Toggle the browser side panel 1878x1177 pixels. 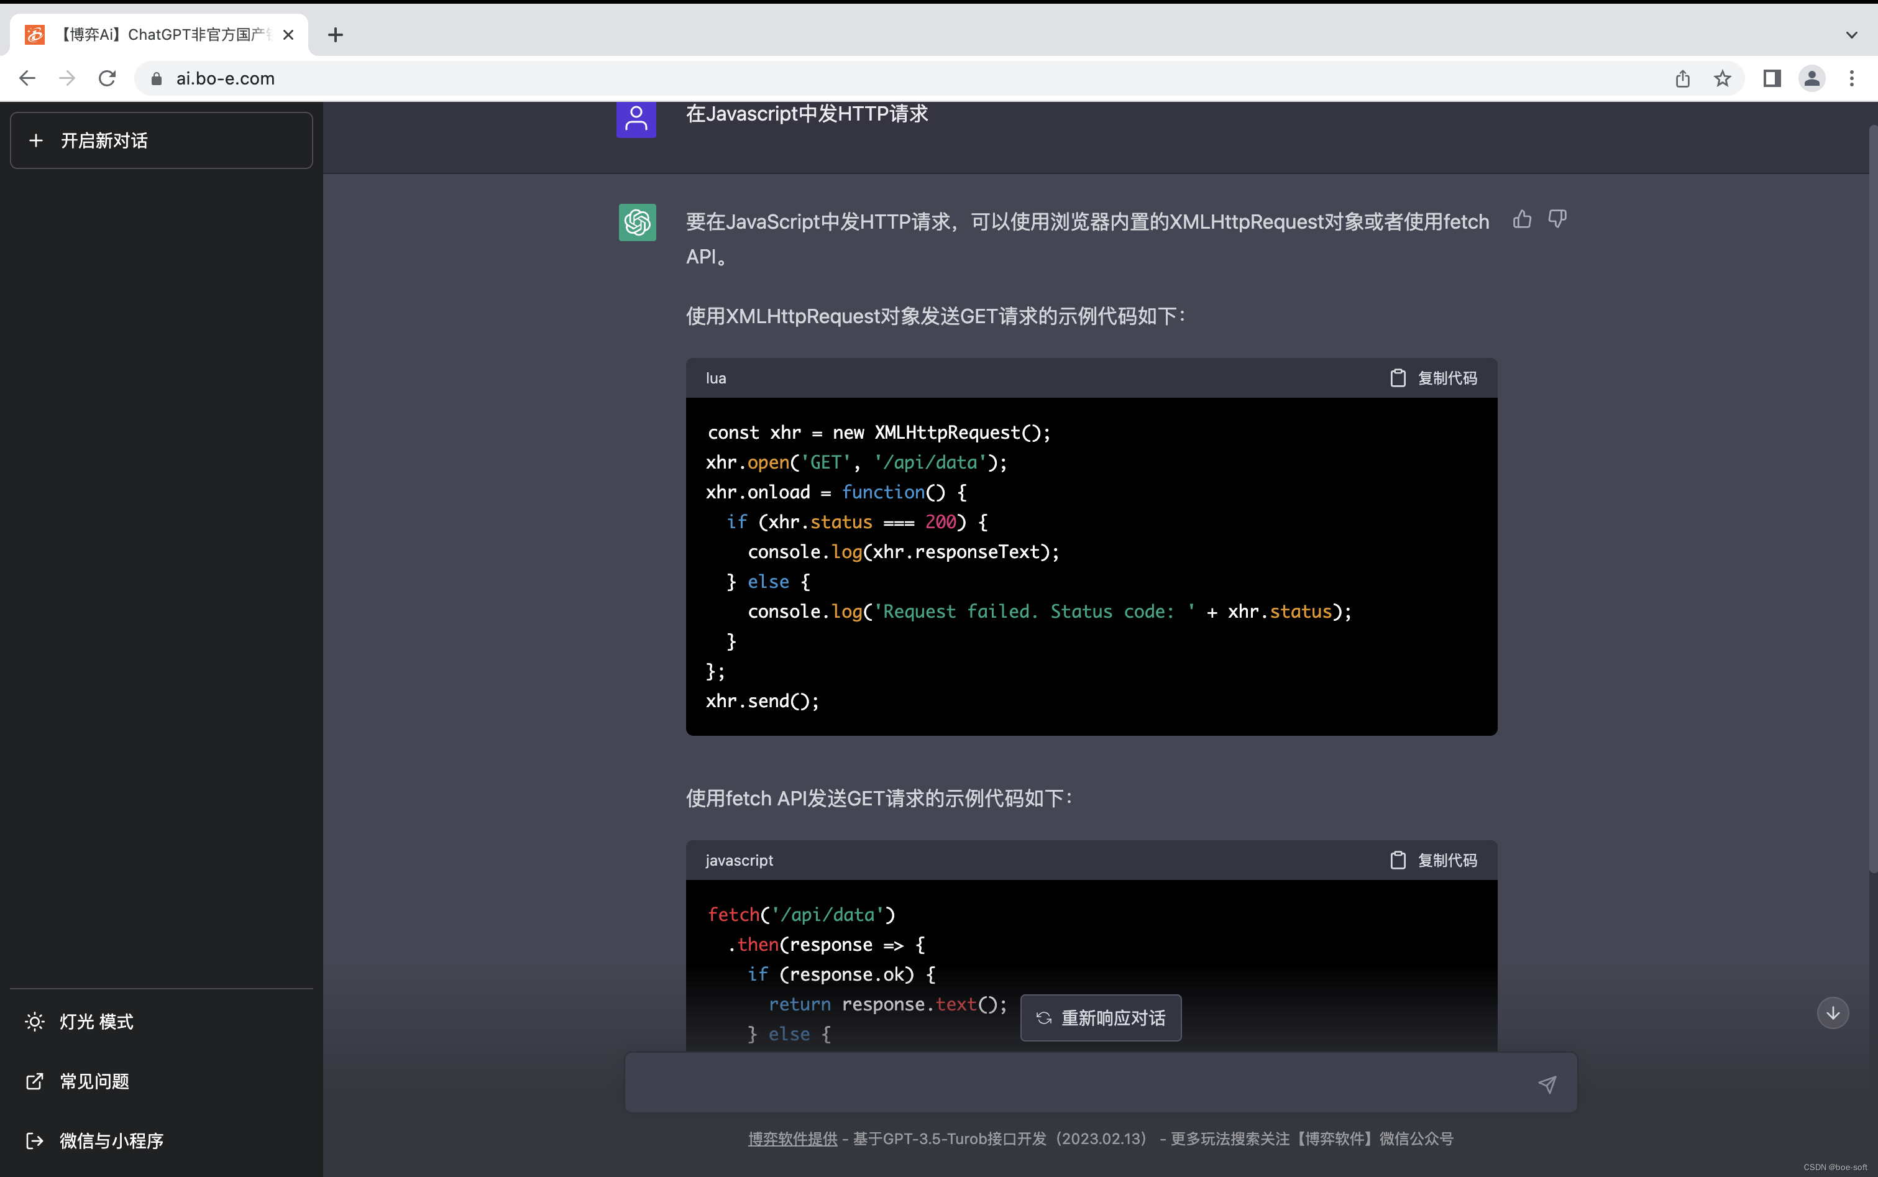click(1772, 79)
